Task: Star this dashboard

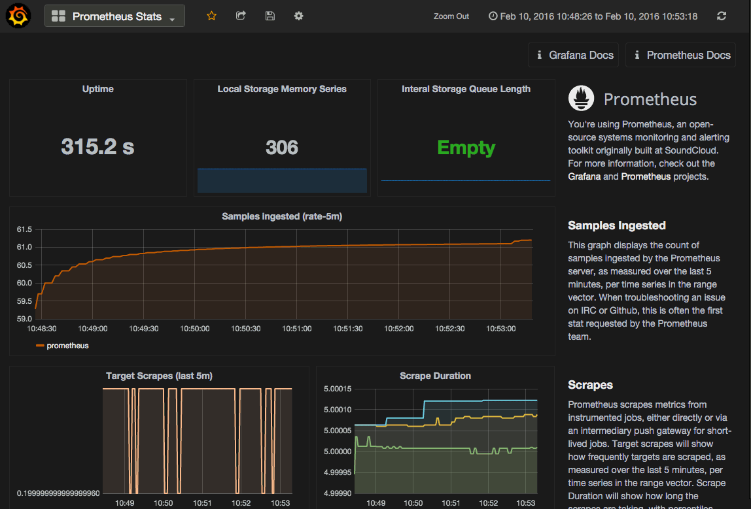Action: [211, 16]
